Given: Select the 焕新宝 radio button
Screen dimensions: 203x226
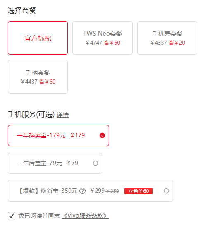Looking at the screenshot, I should [x=166, y=191].
